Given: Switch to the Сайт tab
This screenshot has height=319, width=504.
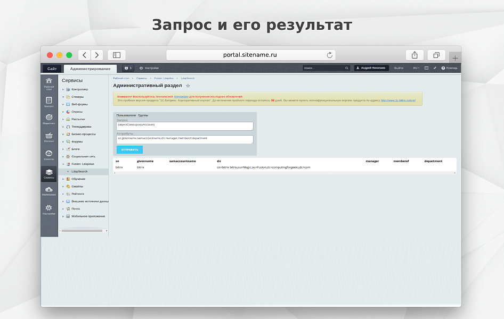Looking at the screenshot, I should pyautogui.click(x=52, y=69).
